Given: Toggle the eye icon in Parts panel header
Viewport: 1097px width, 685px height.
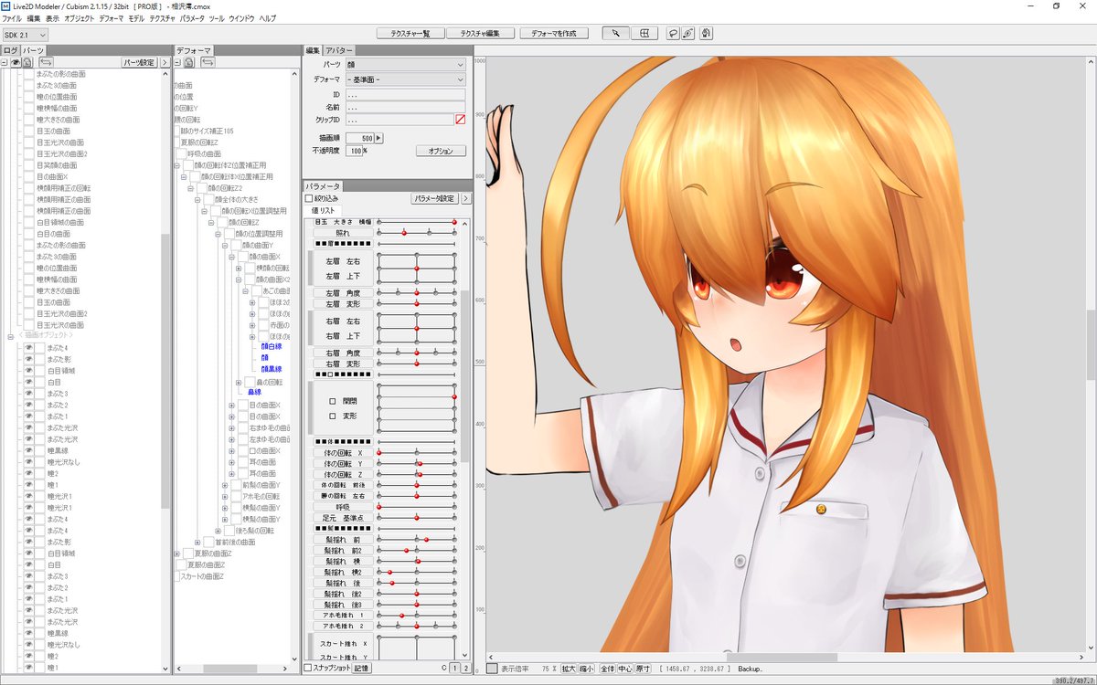Looking at the screenshot, I should pyautogui.click(x=16, y=63).
